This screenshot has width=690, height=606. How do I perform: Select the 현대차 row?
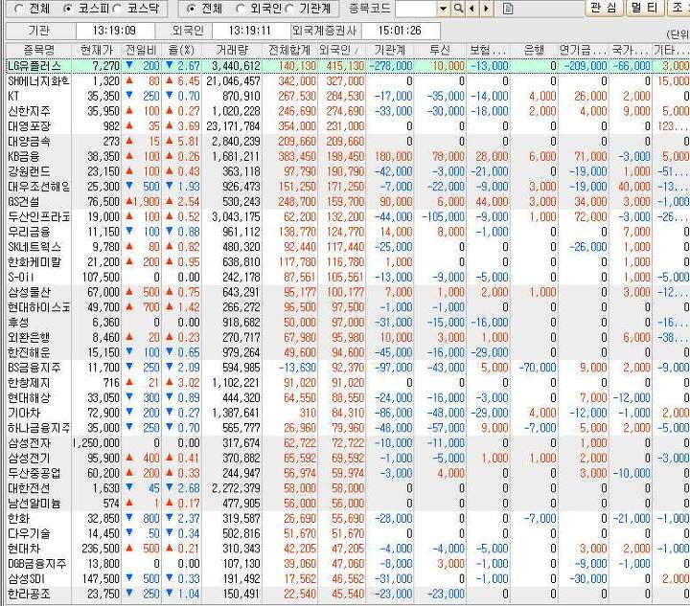(348, 549)
